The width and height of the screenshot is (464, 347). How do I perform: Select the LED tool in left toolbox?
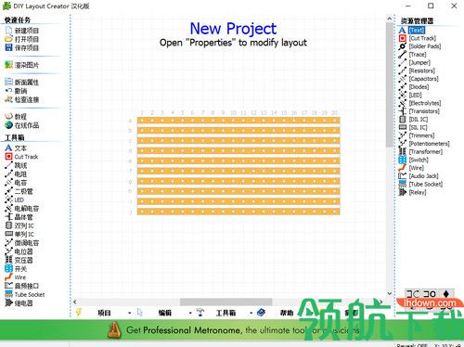coord(15,199)
